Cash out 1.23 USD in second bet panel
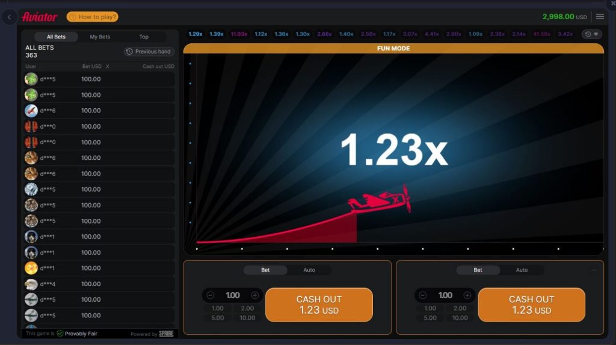 click(x=532, y=305)
